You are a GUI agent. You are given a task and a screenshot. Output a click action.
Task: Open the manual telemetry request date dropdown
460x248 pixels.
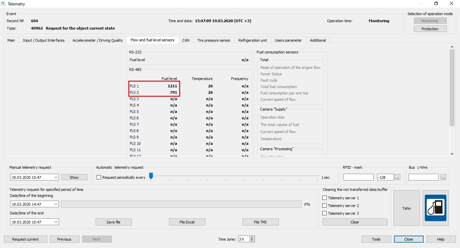click(x=56, y=177)
